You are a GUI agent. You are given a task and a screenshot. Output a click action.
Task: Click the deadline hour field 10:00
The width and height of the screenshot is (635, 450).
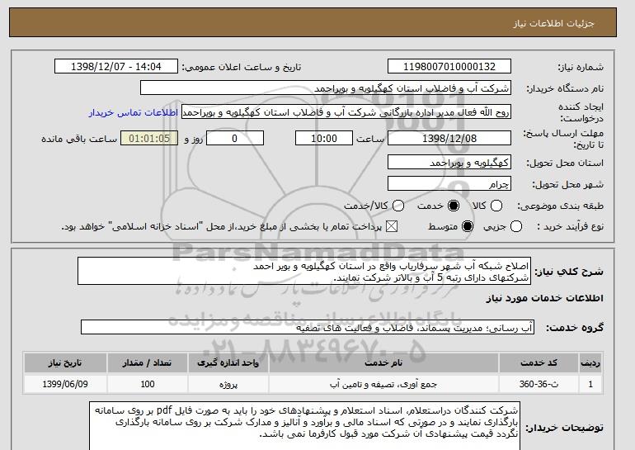point(324,138)
